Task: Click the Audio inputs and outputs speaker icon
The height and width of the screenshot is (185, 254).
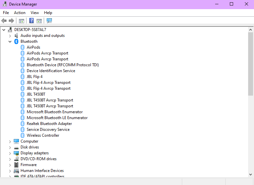Action: pos(16,36)
